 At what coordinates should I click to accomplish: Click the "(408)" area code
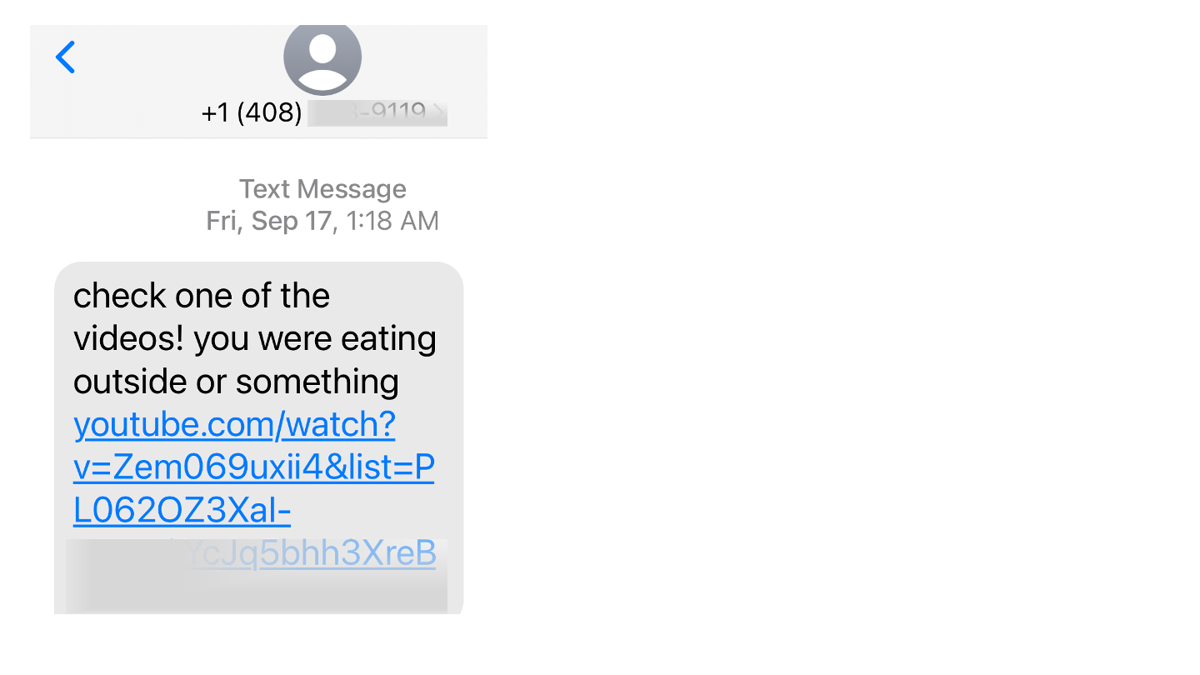point(269,112)
